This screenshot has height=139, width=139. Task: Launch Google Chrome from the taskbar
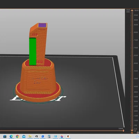tap(17, 137)
